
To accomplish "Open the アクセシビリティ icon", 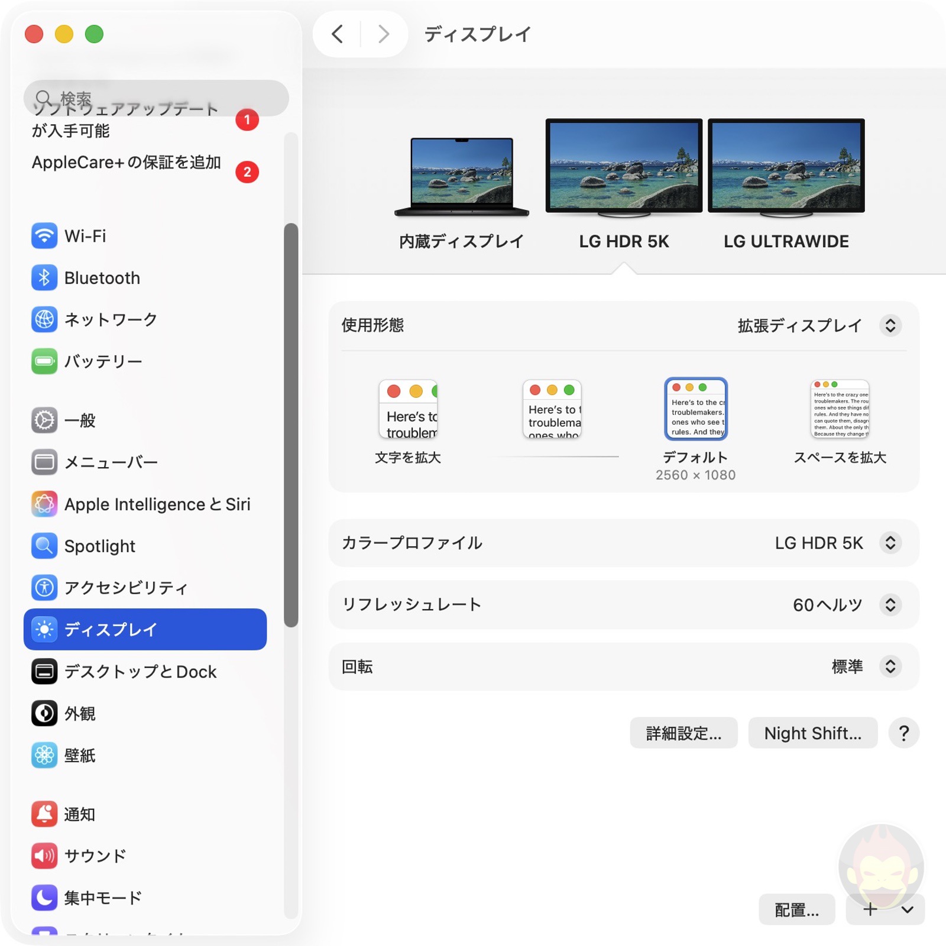I will [44, 588].
